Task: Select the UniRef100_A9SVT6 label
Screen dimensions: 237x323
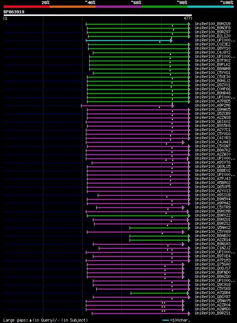Action: [x=213, y=163]
